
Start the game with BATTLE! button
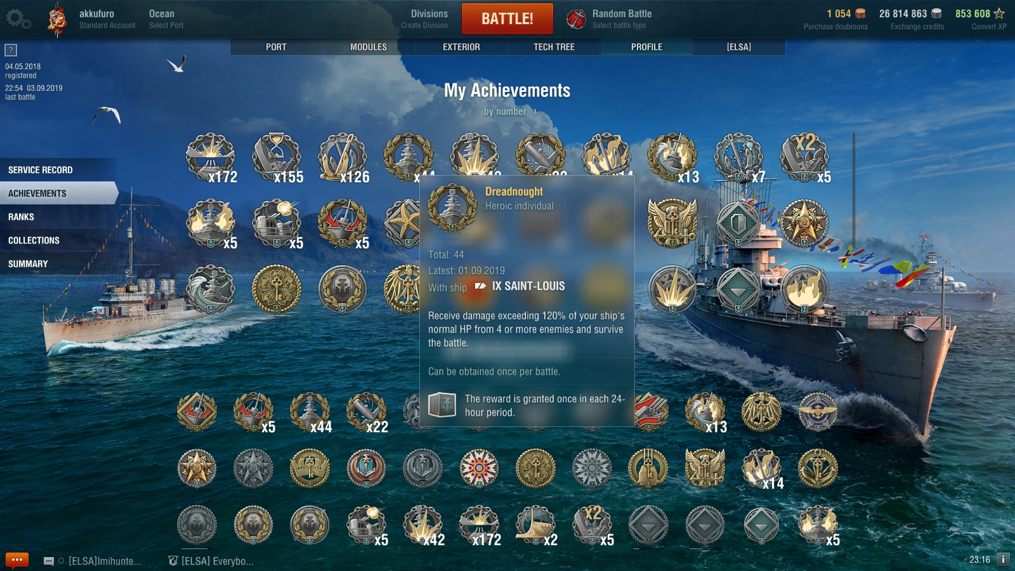[x=507, y=18]
